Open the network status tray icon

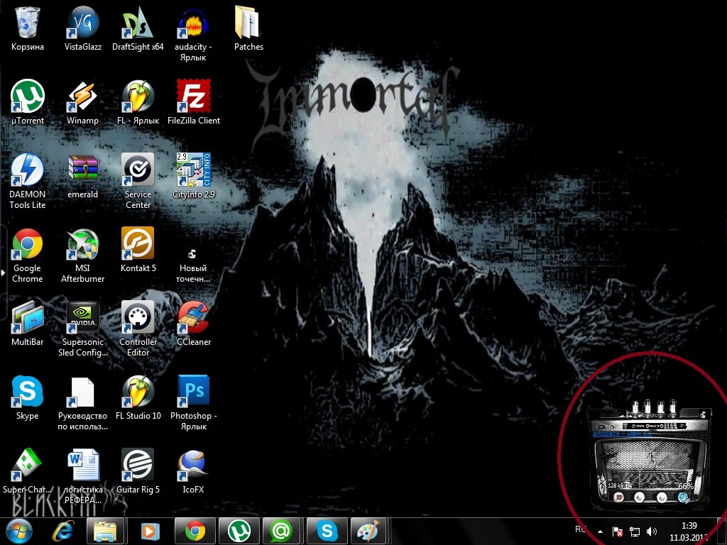click(634, 532)
